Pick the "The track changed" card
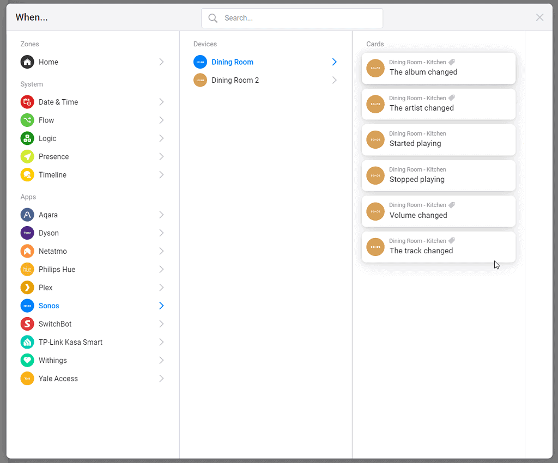 [x=438, y=247]
